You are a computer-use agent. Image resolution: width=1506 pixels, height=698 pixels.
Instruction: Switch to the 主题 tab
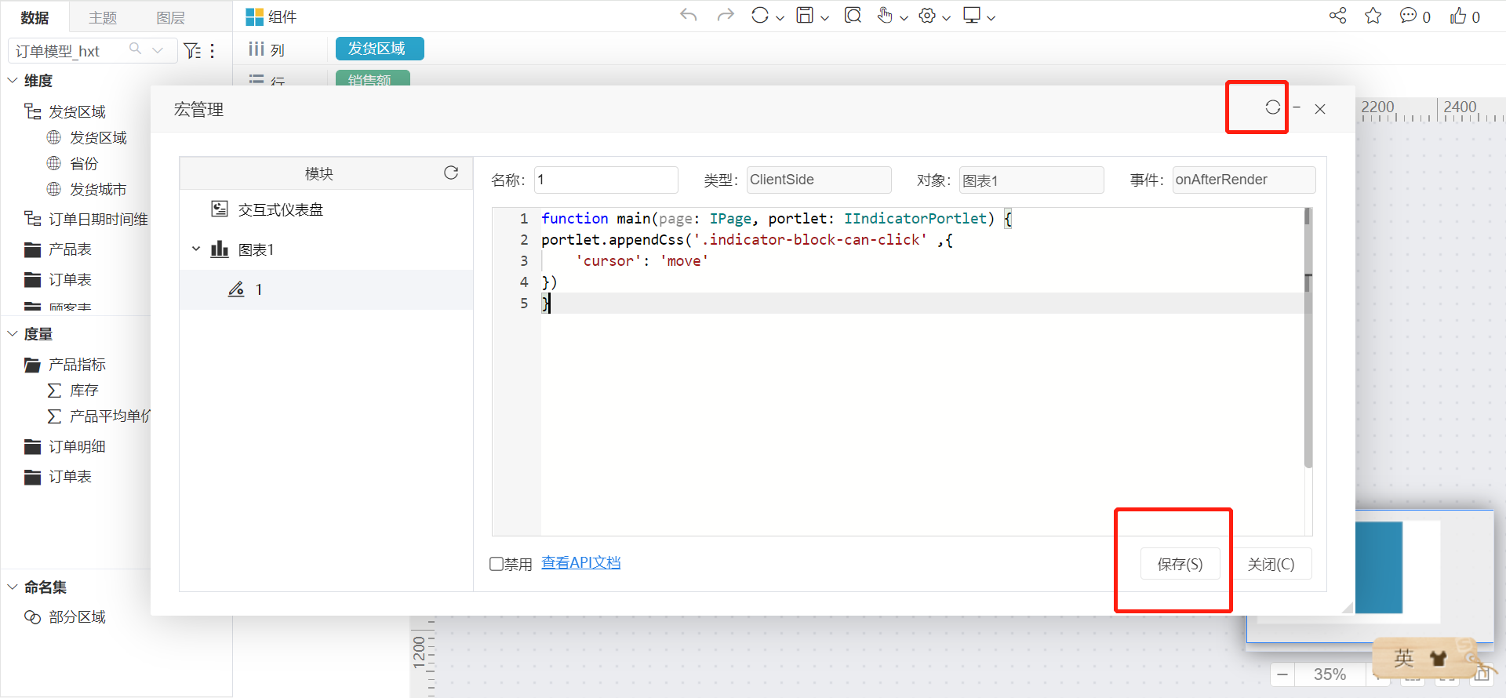[x=103, y=17]
